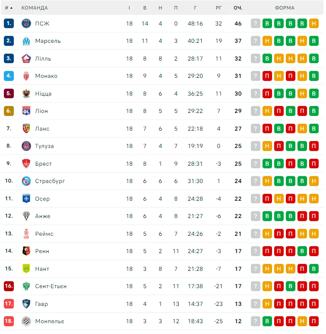Click the Monaco club crest icon
326x334 pixels.
pyautogui.click(x=26, y=76)
